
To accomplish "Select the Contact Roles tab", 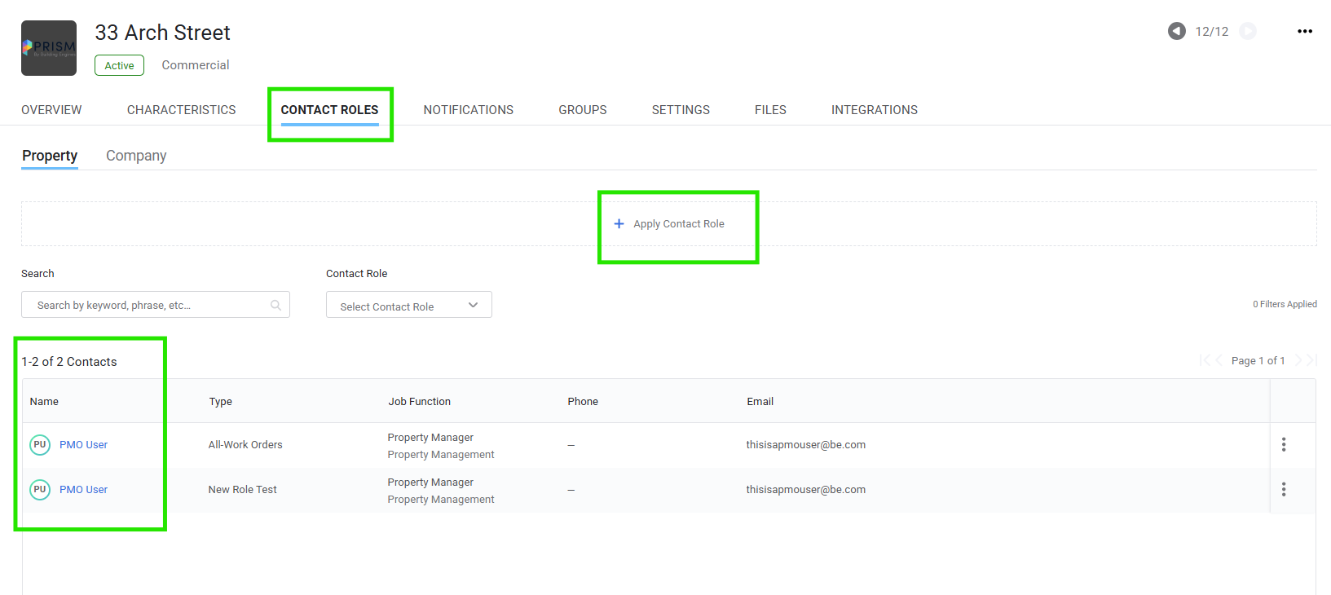I will tap(330, 110).
